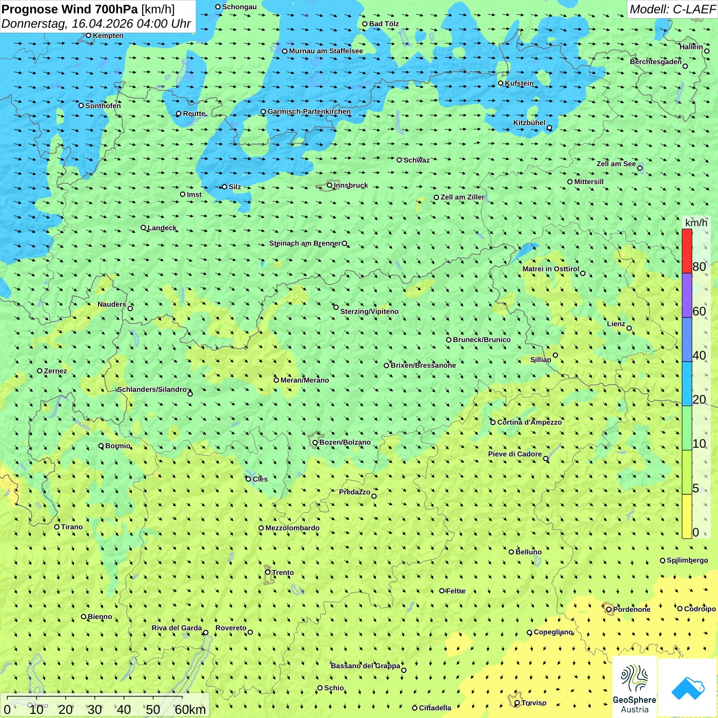
Task: Select the Kempten city label
Action: 108,35
